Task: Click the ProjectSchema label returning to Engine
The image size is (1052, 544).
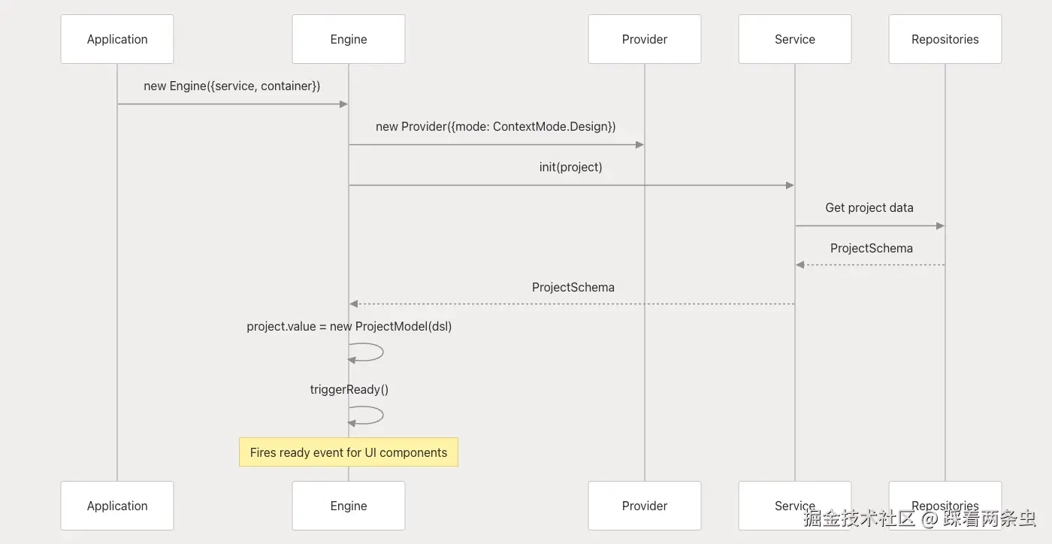Action: pyautogui.click(x=573, y=287)
